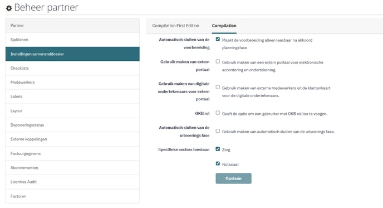Check Automatisch sluiten van de uitvoerings fase
The width and height of the screenshot is (383, 208).
click(x=218, y=131)
